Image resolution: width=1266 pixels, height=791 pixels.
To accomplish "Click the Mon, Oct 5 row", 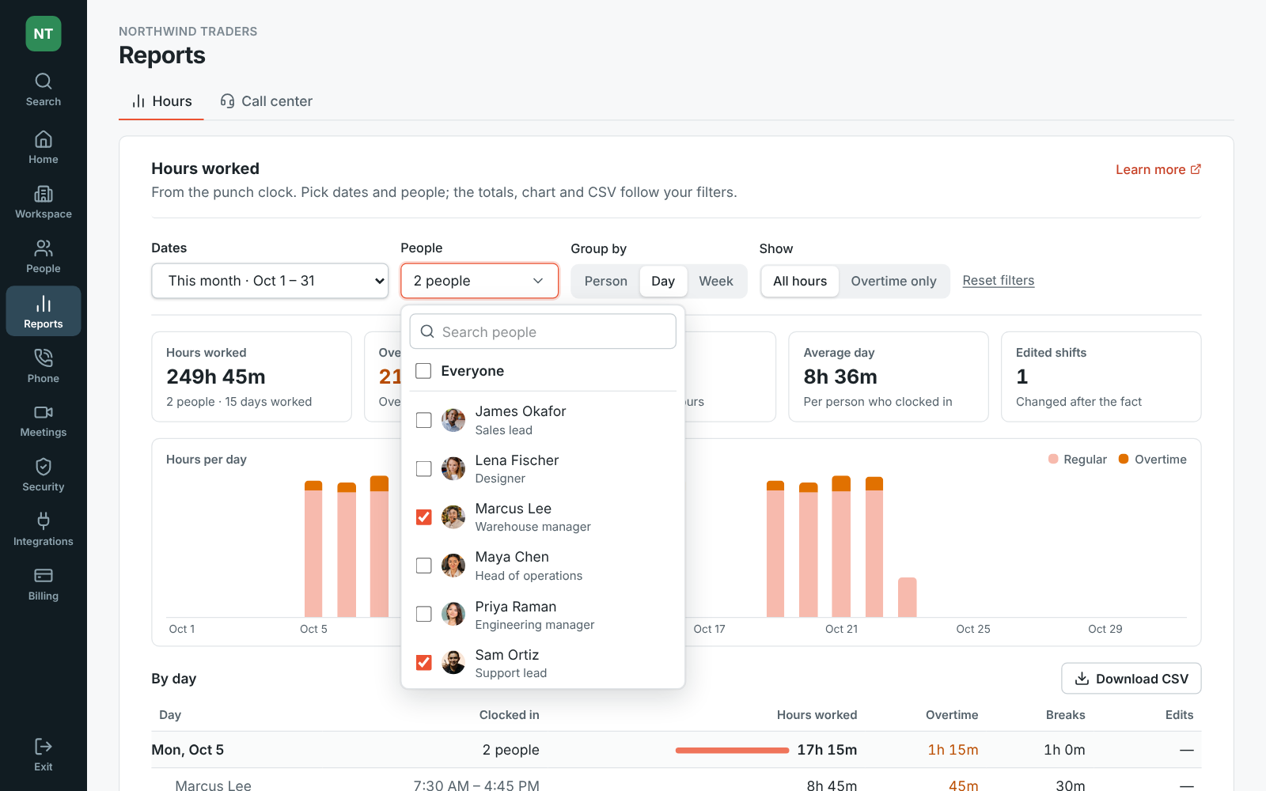I will (677, 750).
